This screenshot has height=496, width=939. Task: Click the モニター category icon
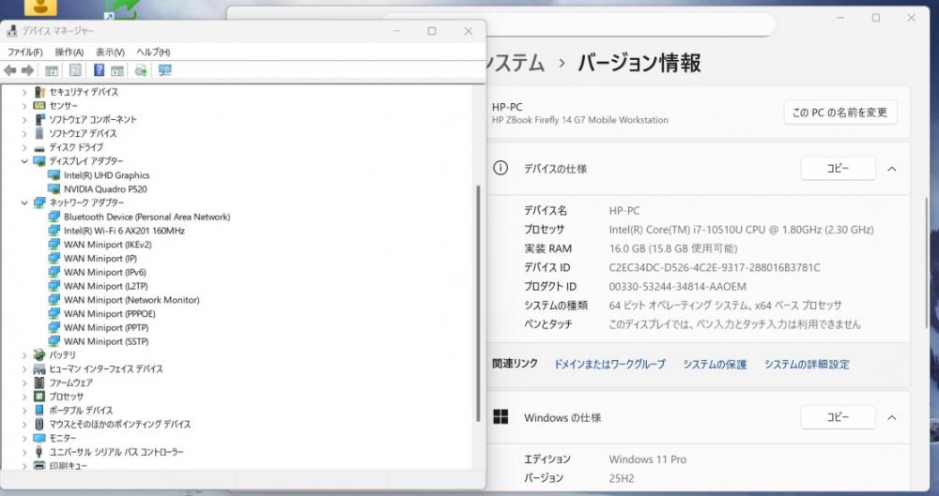[39, 438]
